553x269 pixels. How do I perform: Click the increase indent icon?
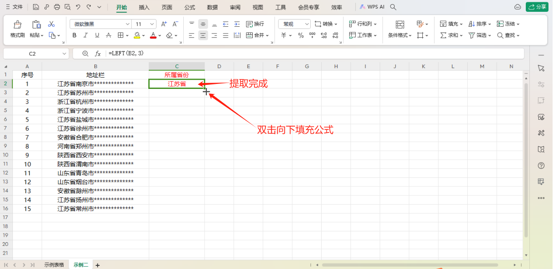[x=236, y=24]
